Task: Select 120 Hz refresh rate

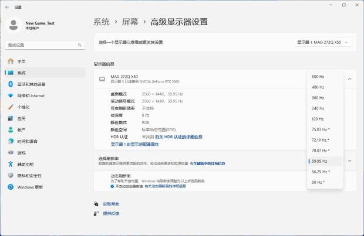Action: tap(325, 119)
